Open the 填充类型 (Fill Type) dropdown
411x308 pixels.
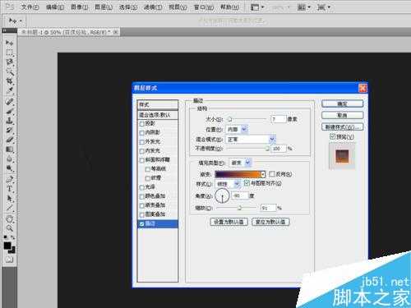click(240, 163)
